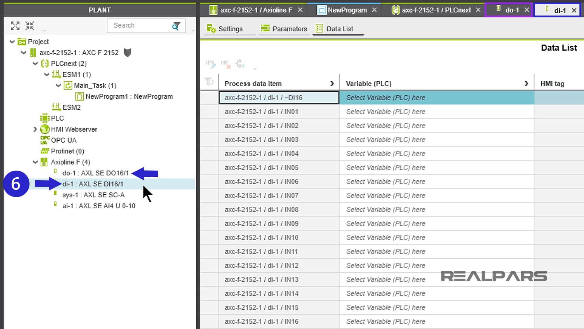
Task: Click the NewProgram1 program icon
Action: click(79, 97)
